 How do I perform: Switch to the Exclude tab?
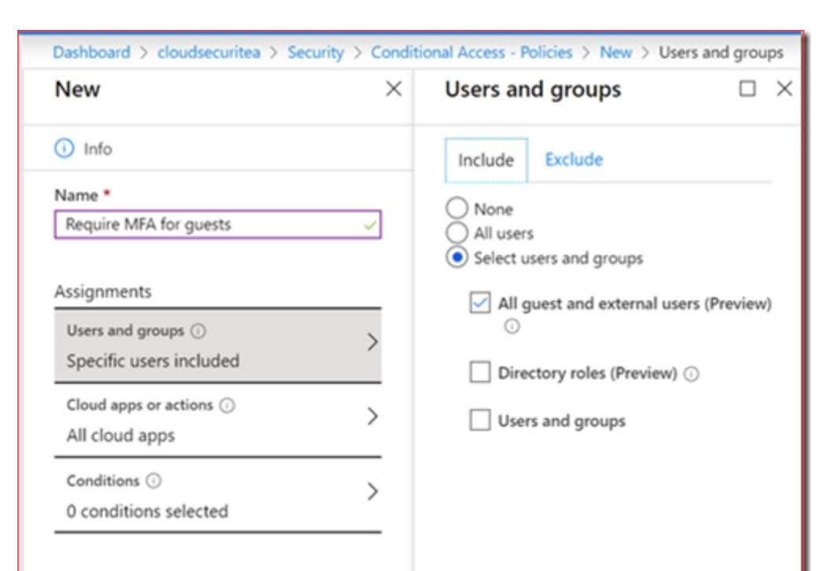[574, 160]
